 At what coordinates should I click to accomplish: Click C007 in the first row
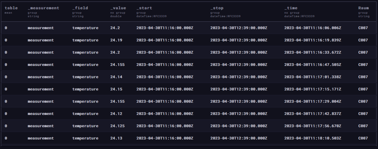[x=363, y=28]
